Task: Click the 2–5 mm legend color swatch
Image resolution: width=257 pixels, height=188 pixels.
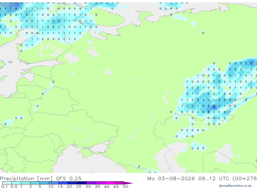Action: coord(35,183)
